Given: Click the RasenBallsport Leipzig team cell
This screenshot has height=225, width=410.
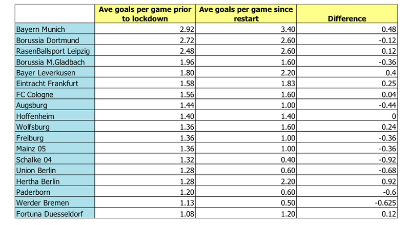Looking at the screenshot, I should 55,50.
